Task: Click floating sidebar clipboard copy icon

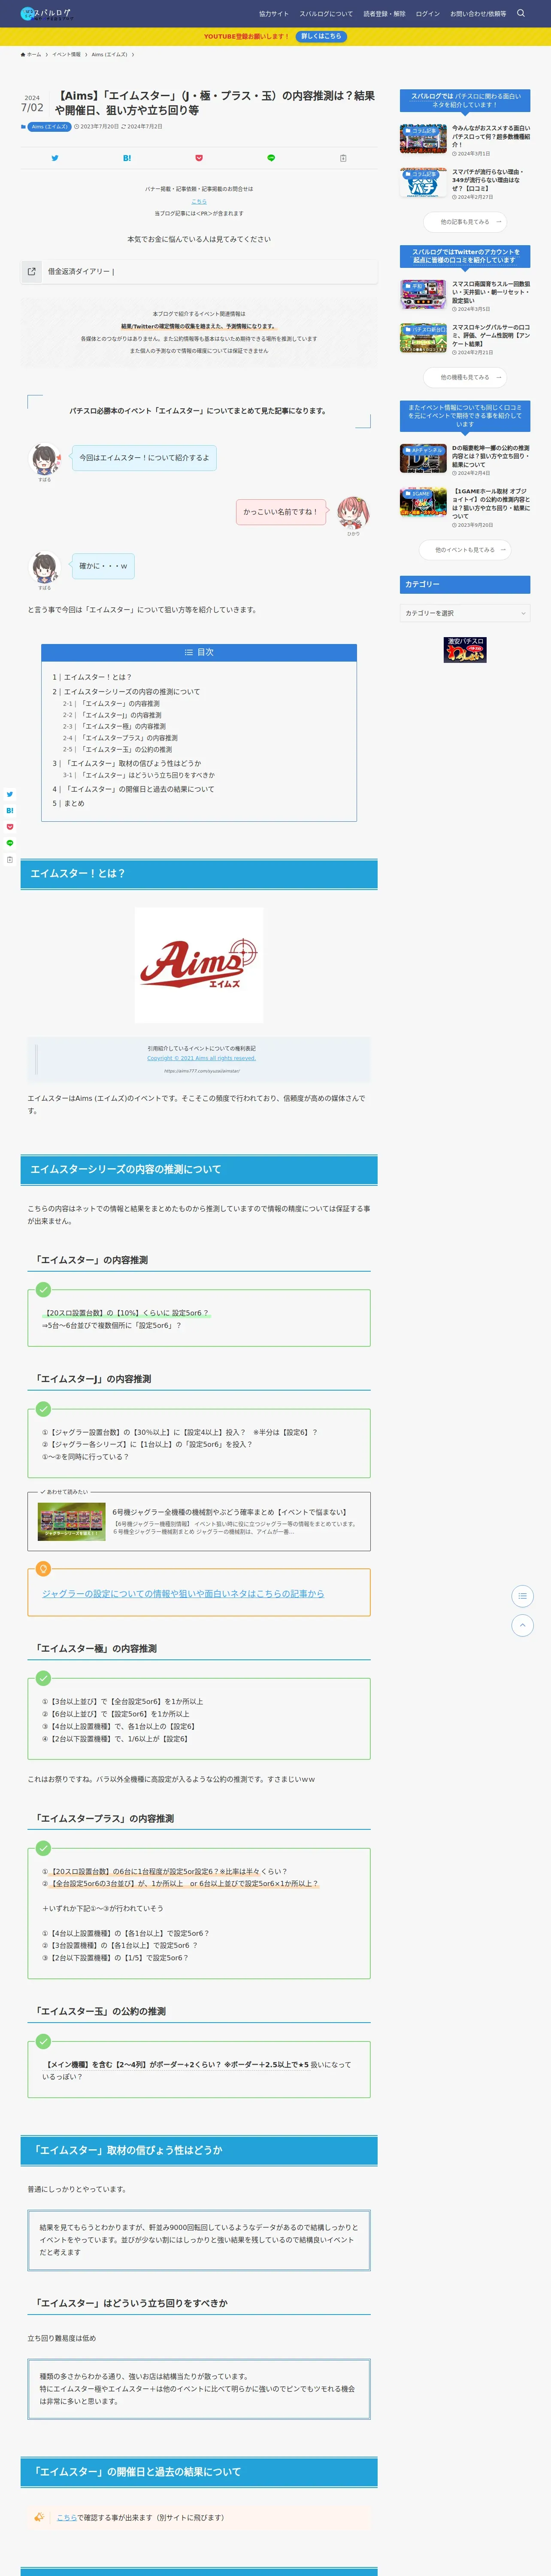Action: coord(10,860)
